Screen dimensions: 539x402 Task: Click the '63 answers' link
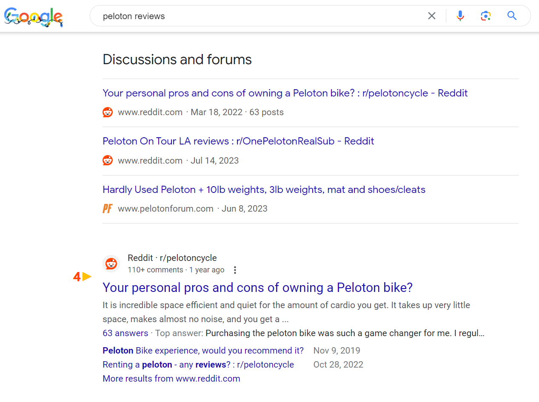(x=125, y=333)
